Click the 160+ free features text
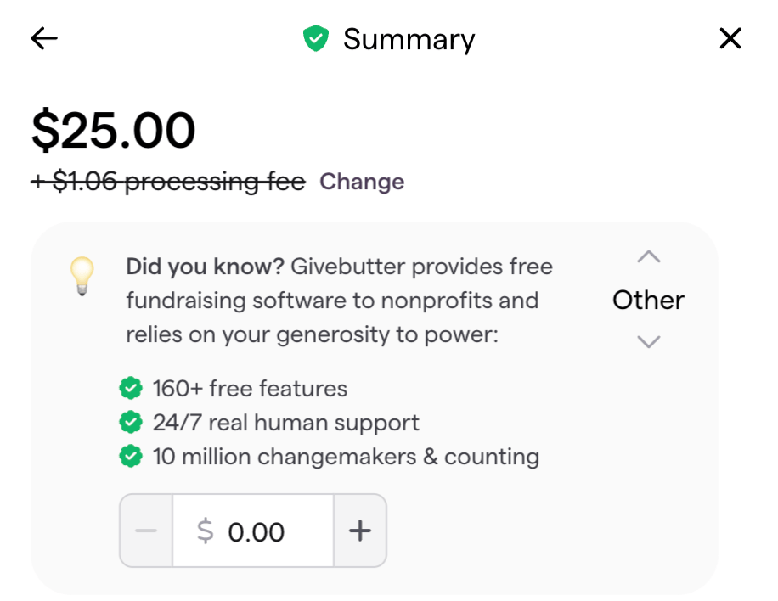Viewport: 778px width, 601px height. pyautogui.click(x=250, y=389)
